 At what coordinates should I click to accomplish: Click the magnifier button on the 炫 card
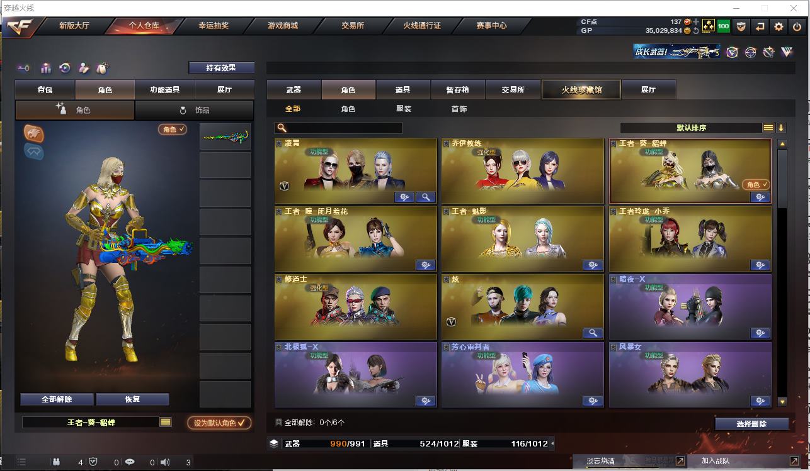pyautogui.click(x=593, y=333)
